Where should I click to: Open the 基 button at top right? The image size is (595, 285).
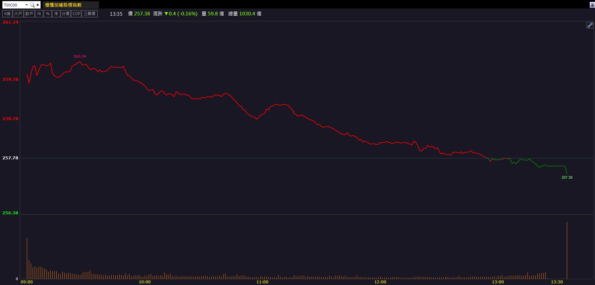click(592, 5)
